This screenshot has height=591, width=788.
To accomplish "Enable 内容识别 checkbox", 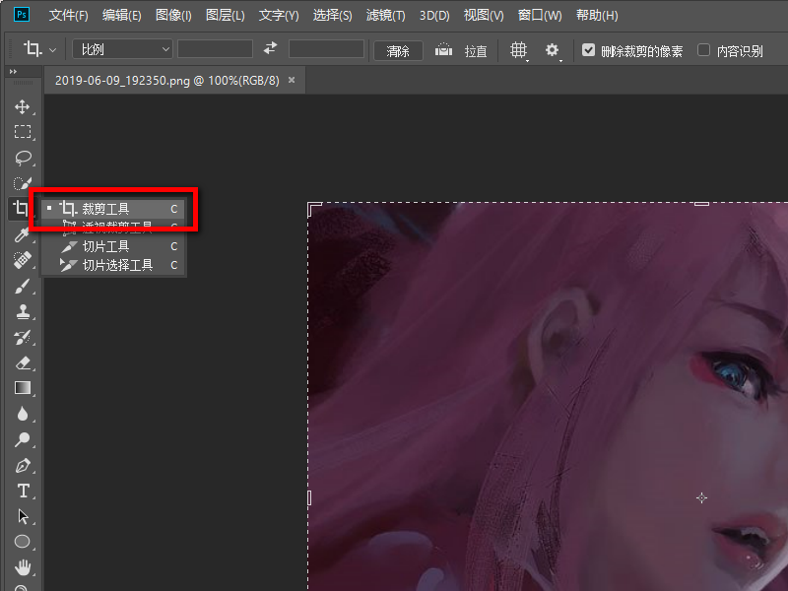I will pos(703,50).
